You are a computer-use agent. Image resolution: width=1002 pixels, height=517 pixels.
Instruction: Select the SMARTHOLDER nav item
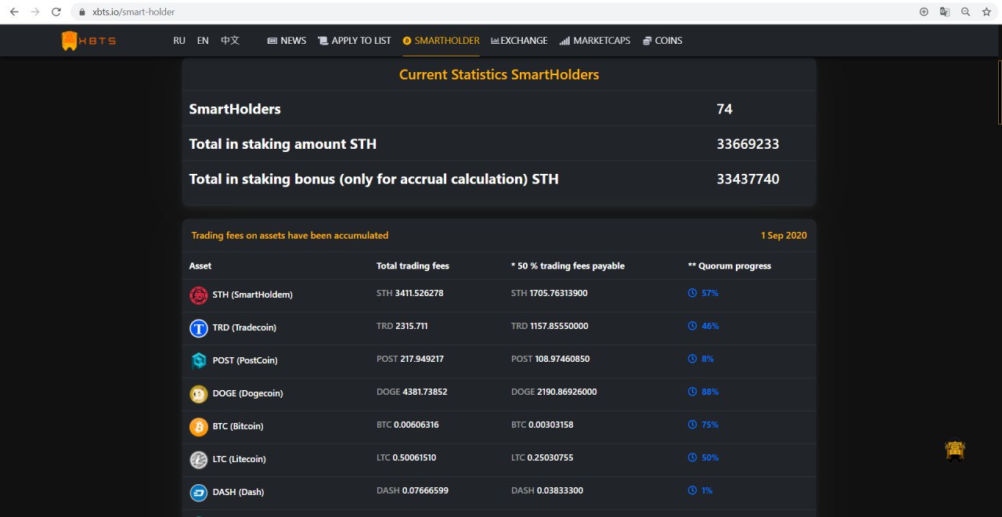click(x=441, y=41)
